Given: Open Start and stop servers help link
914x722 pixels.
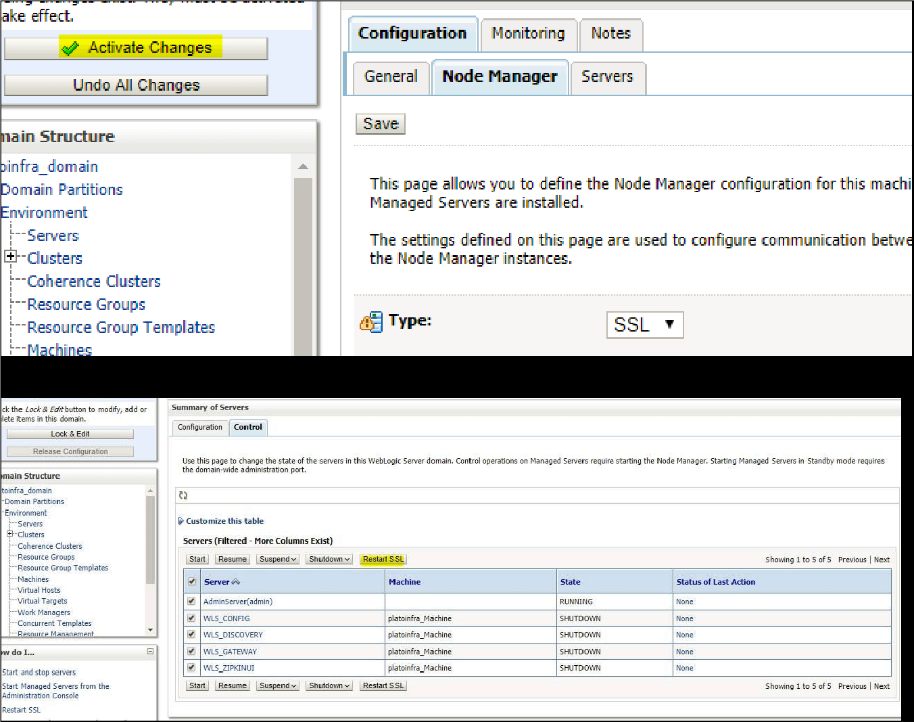Looking at the screenshot, I should tap(39, 673).
